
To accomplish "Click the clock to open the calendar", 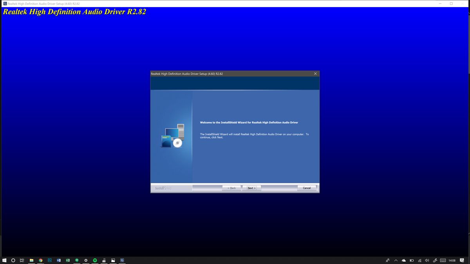I will coord(452,260).
